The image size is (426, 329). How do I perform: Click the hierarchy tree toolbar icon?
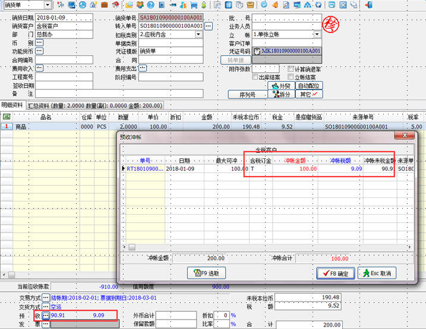[308, 5]
